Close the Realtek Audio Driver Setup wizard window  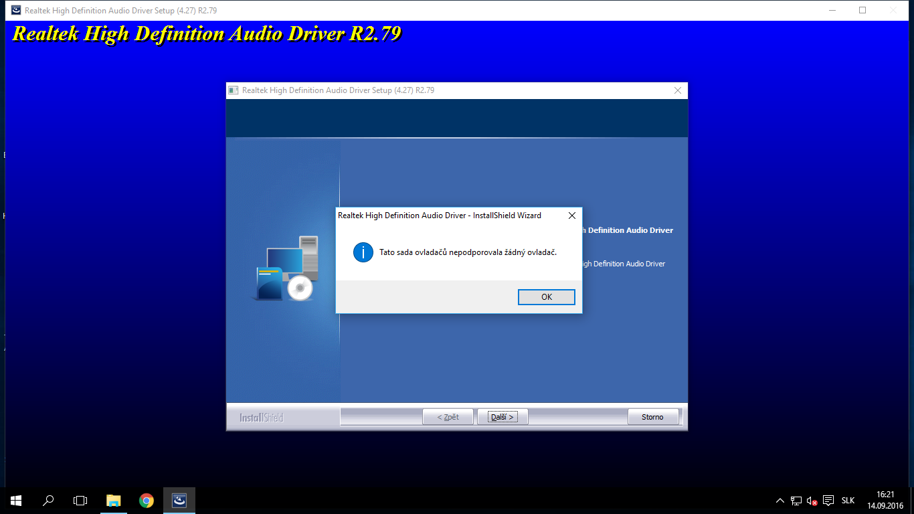[678, 90]
